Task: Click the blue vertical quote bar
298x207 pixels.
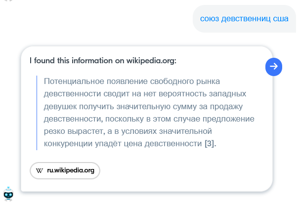Action: pos(37,113)
